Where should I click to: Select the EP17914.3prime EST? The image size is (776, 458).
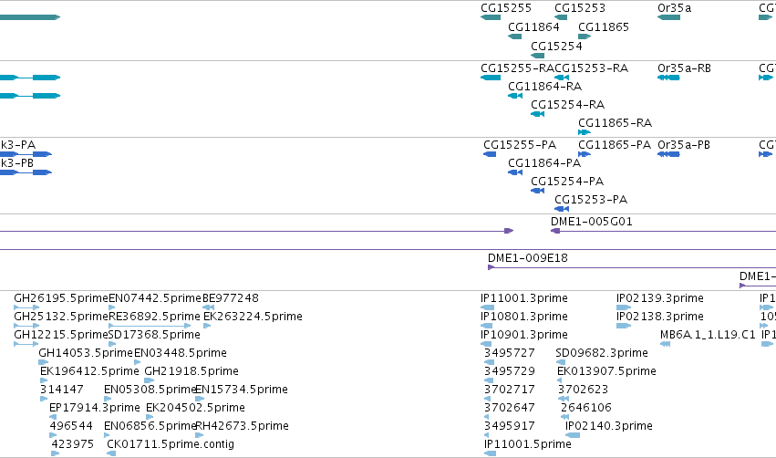[x=53, y=417]
